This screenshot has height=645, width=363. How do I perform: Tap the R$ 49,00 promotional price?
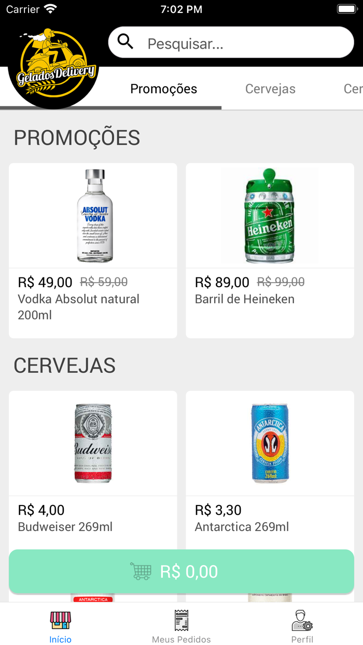point(45,282)
